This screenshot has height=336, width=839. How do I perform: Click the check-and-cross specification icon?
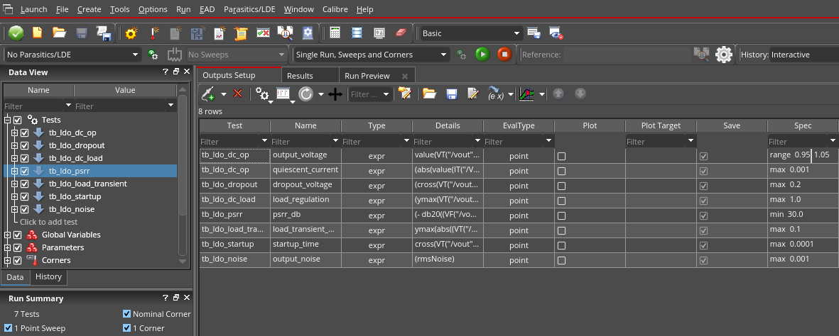coord(263,33)
